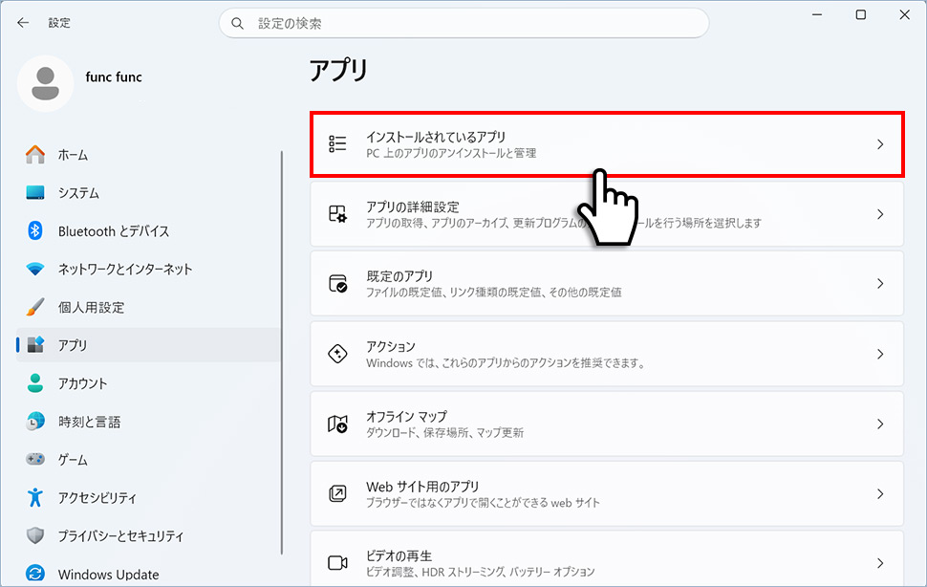This screenshot has height=587, width=927.
Task: Click the time and language globe icon
Action: pyautogui.click(x=34, y=421)
